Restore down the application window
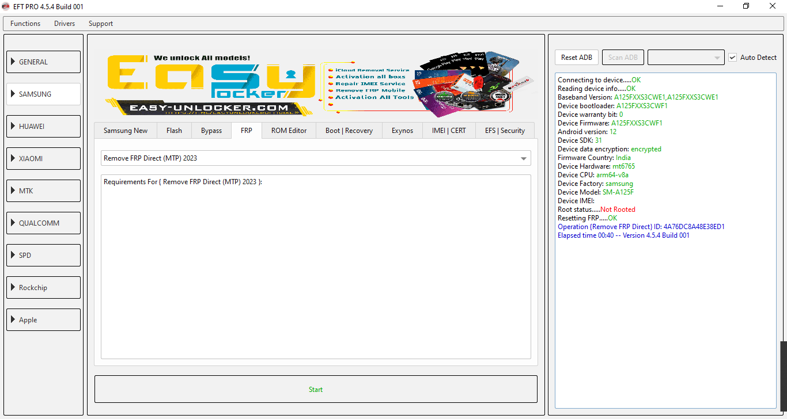 [746, 6]
